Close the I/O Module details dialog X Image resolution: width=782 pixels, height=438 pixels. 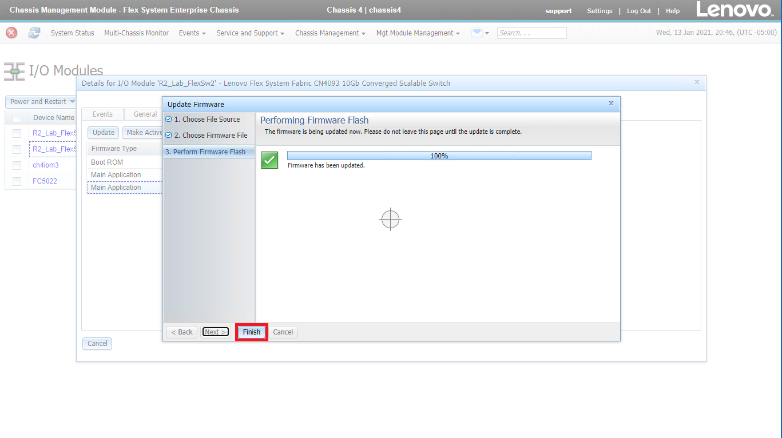pyautogui.click(x=697, y=82)
